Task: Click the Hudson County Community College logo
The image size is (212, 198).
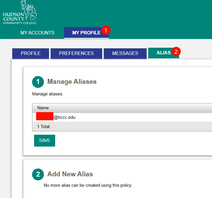Action: click(20, 13)
